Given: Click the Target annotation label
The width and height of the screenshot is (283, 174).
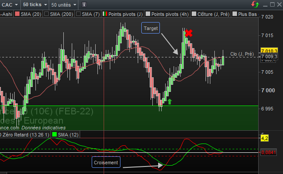Looking at the screenshot, I should pos(151,28).
